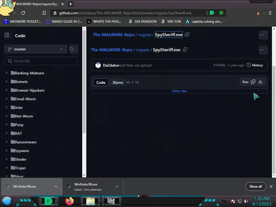Open captcha solving sim... bookmark
This screenshot has width=276, height=207.
pos(204,22)
